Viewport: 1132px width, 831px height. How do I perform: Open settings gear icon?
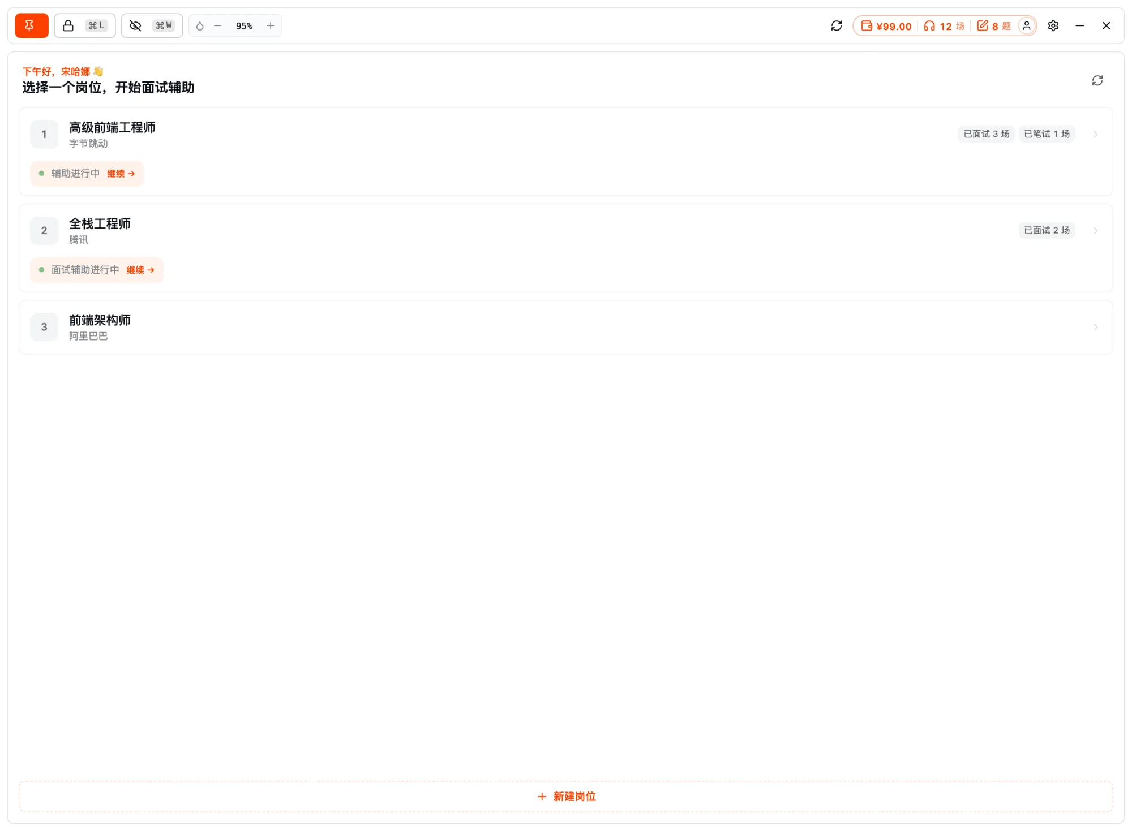click(x=1053, y=26)
